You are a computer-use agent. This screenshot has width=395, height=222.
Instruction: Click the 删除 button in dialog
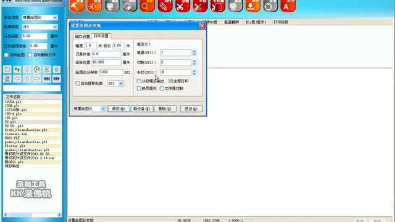tap(165, 109)
